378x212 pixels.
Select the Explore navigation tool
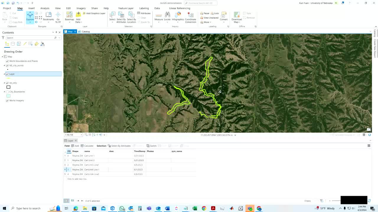pos(30,17)
